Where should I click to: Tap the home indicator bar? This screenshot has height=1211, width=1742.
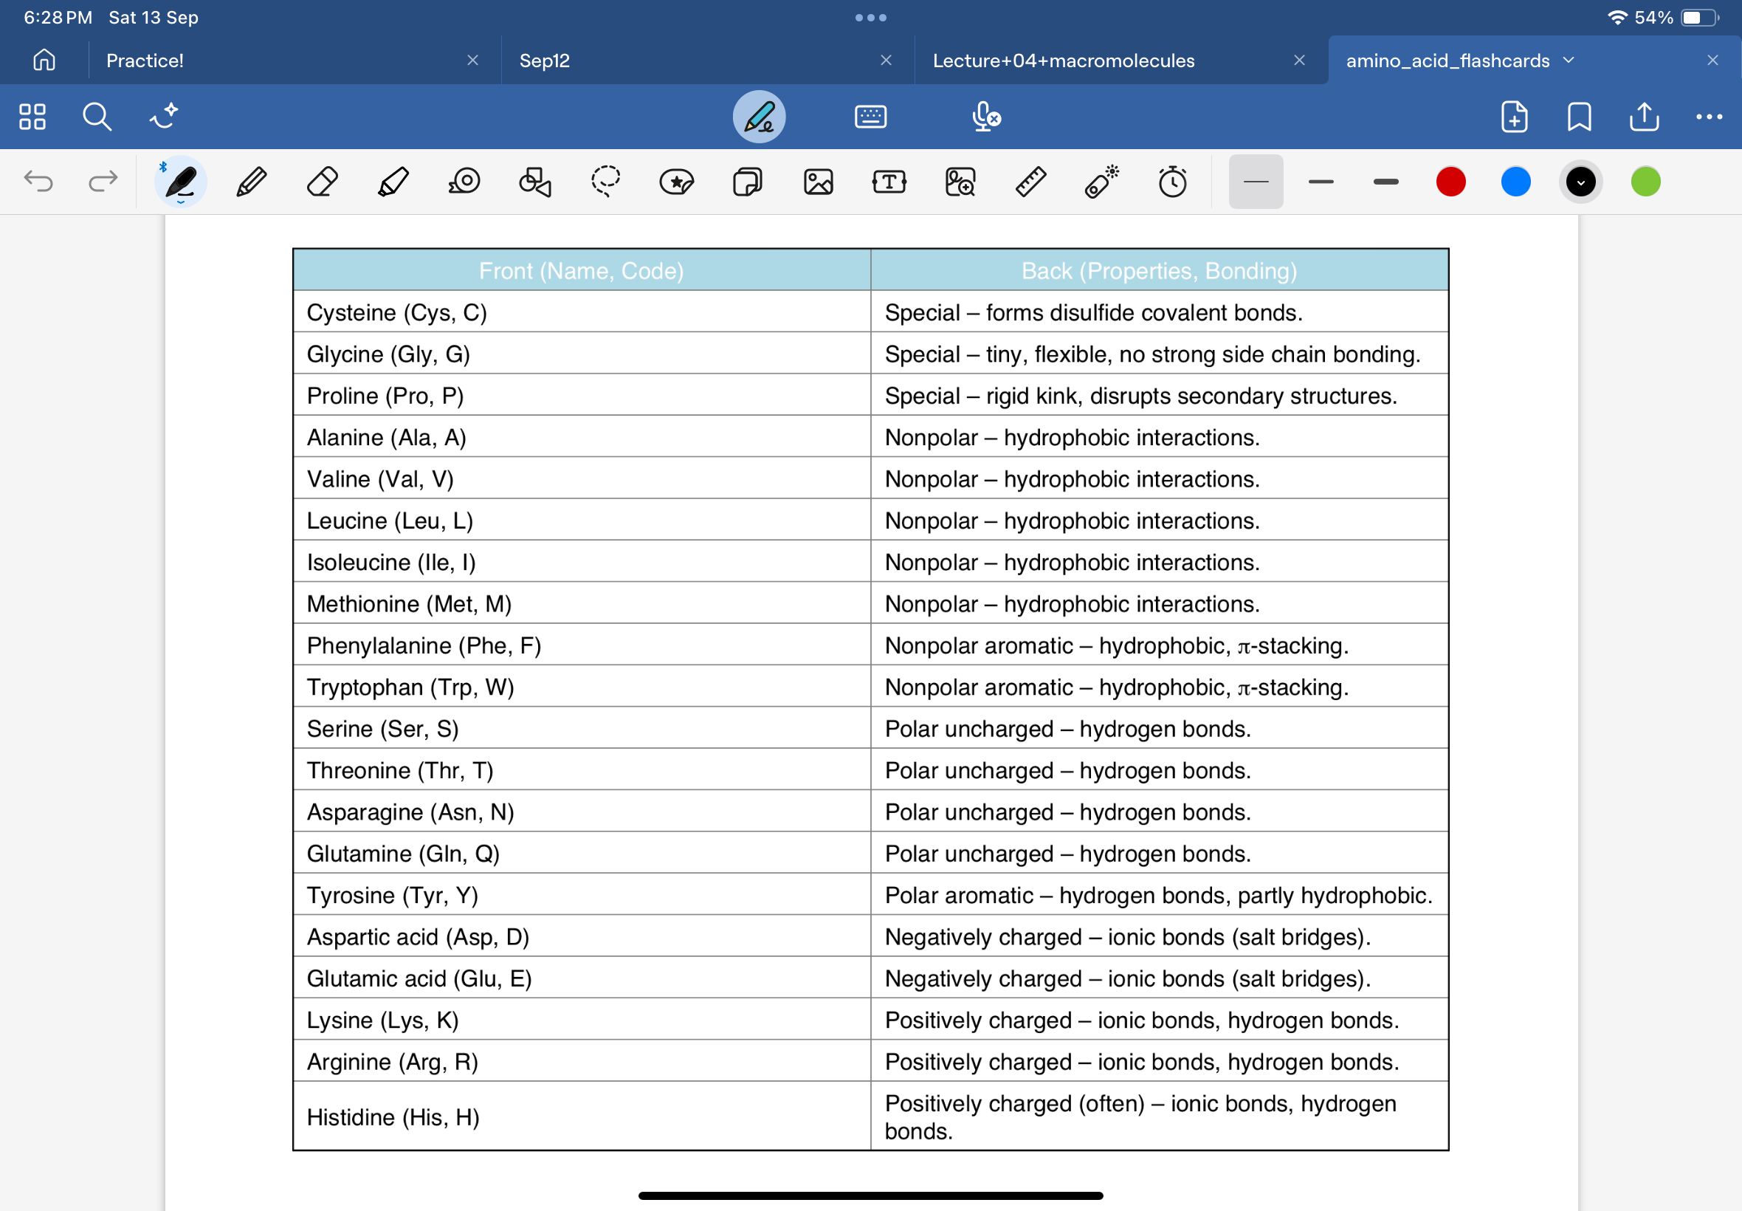tap(870, 1195)
